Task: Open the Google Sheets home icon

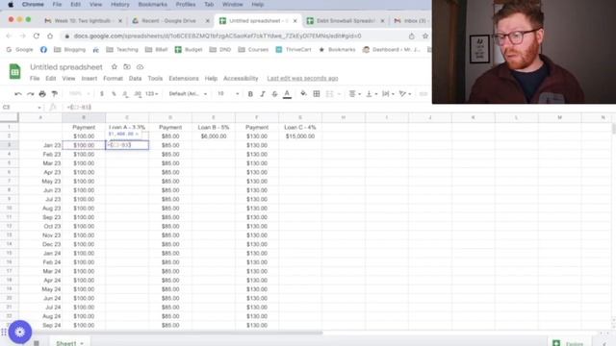Action: pos(15,72)
